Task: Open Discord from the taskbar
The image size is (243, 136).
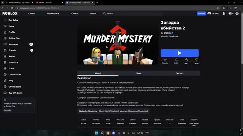Action: click(x=114, y=133)
